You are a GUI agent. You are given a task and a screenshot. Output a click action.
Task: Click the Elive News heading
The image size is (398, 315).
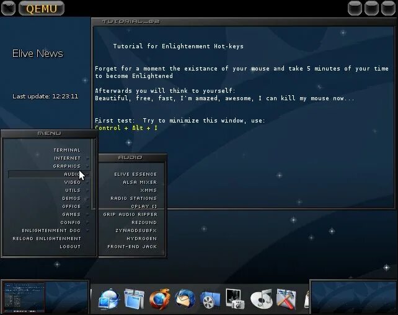click(x=38, y=53)
